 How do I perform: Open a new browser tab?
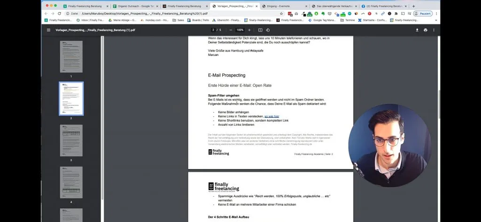pos(413,6)
